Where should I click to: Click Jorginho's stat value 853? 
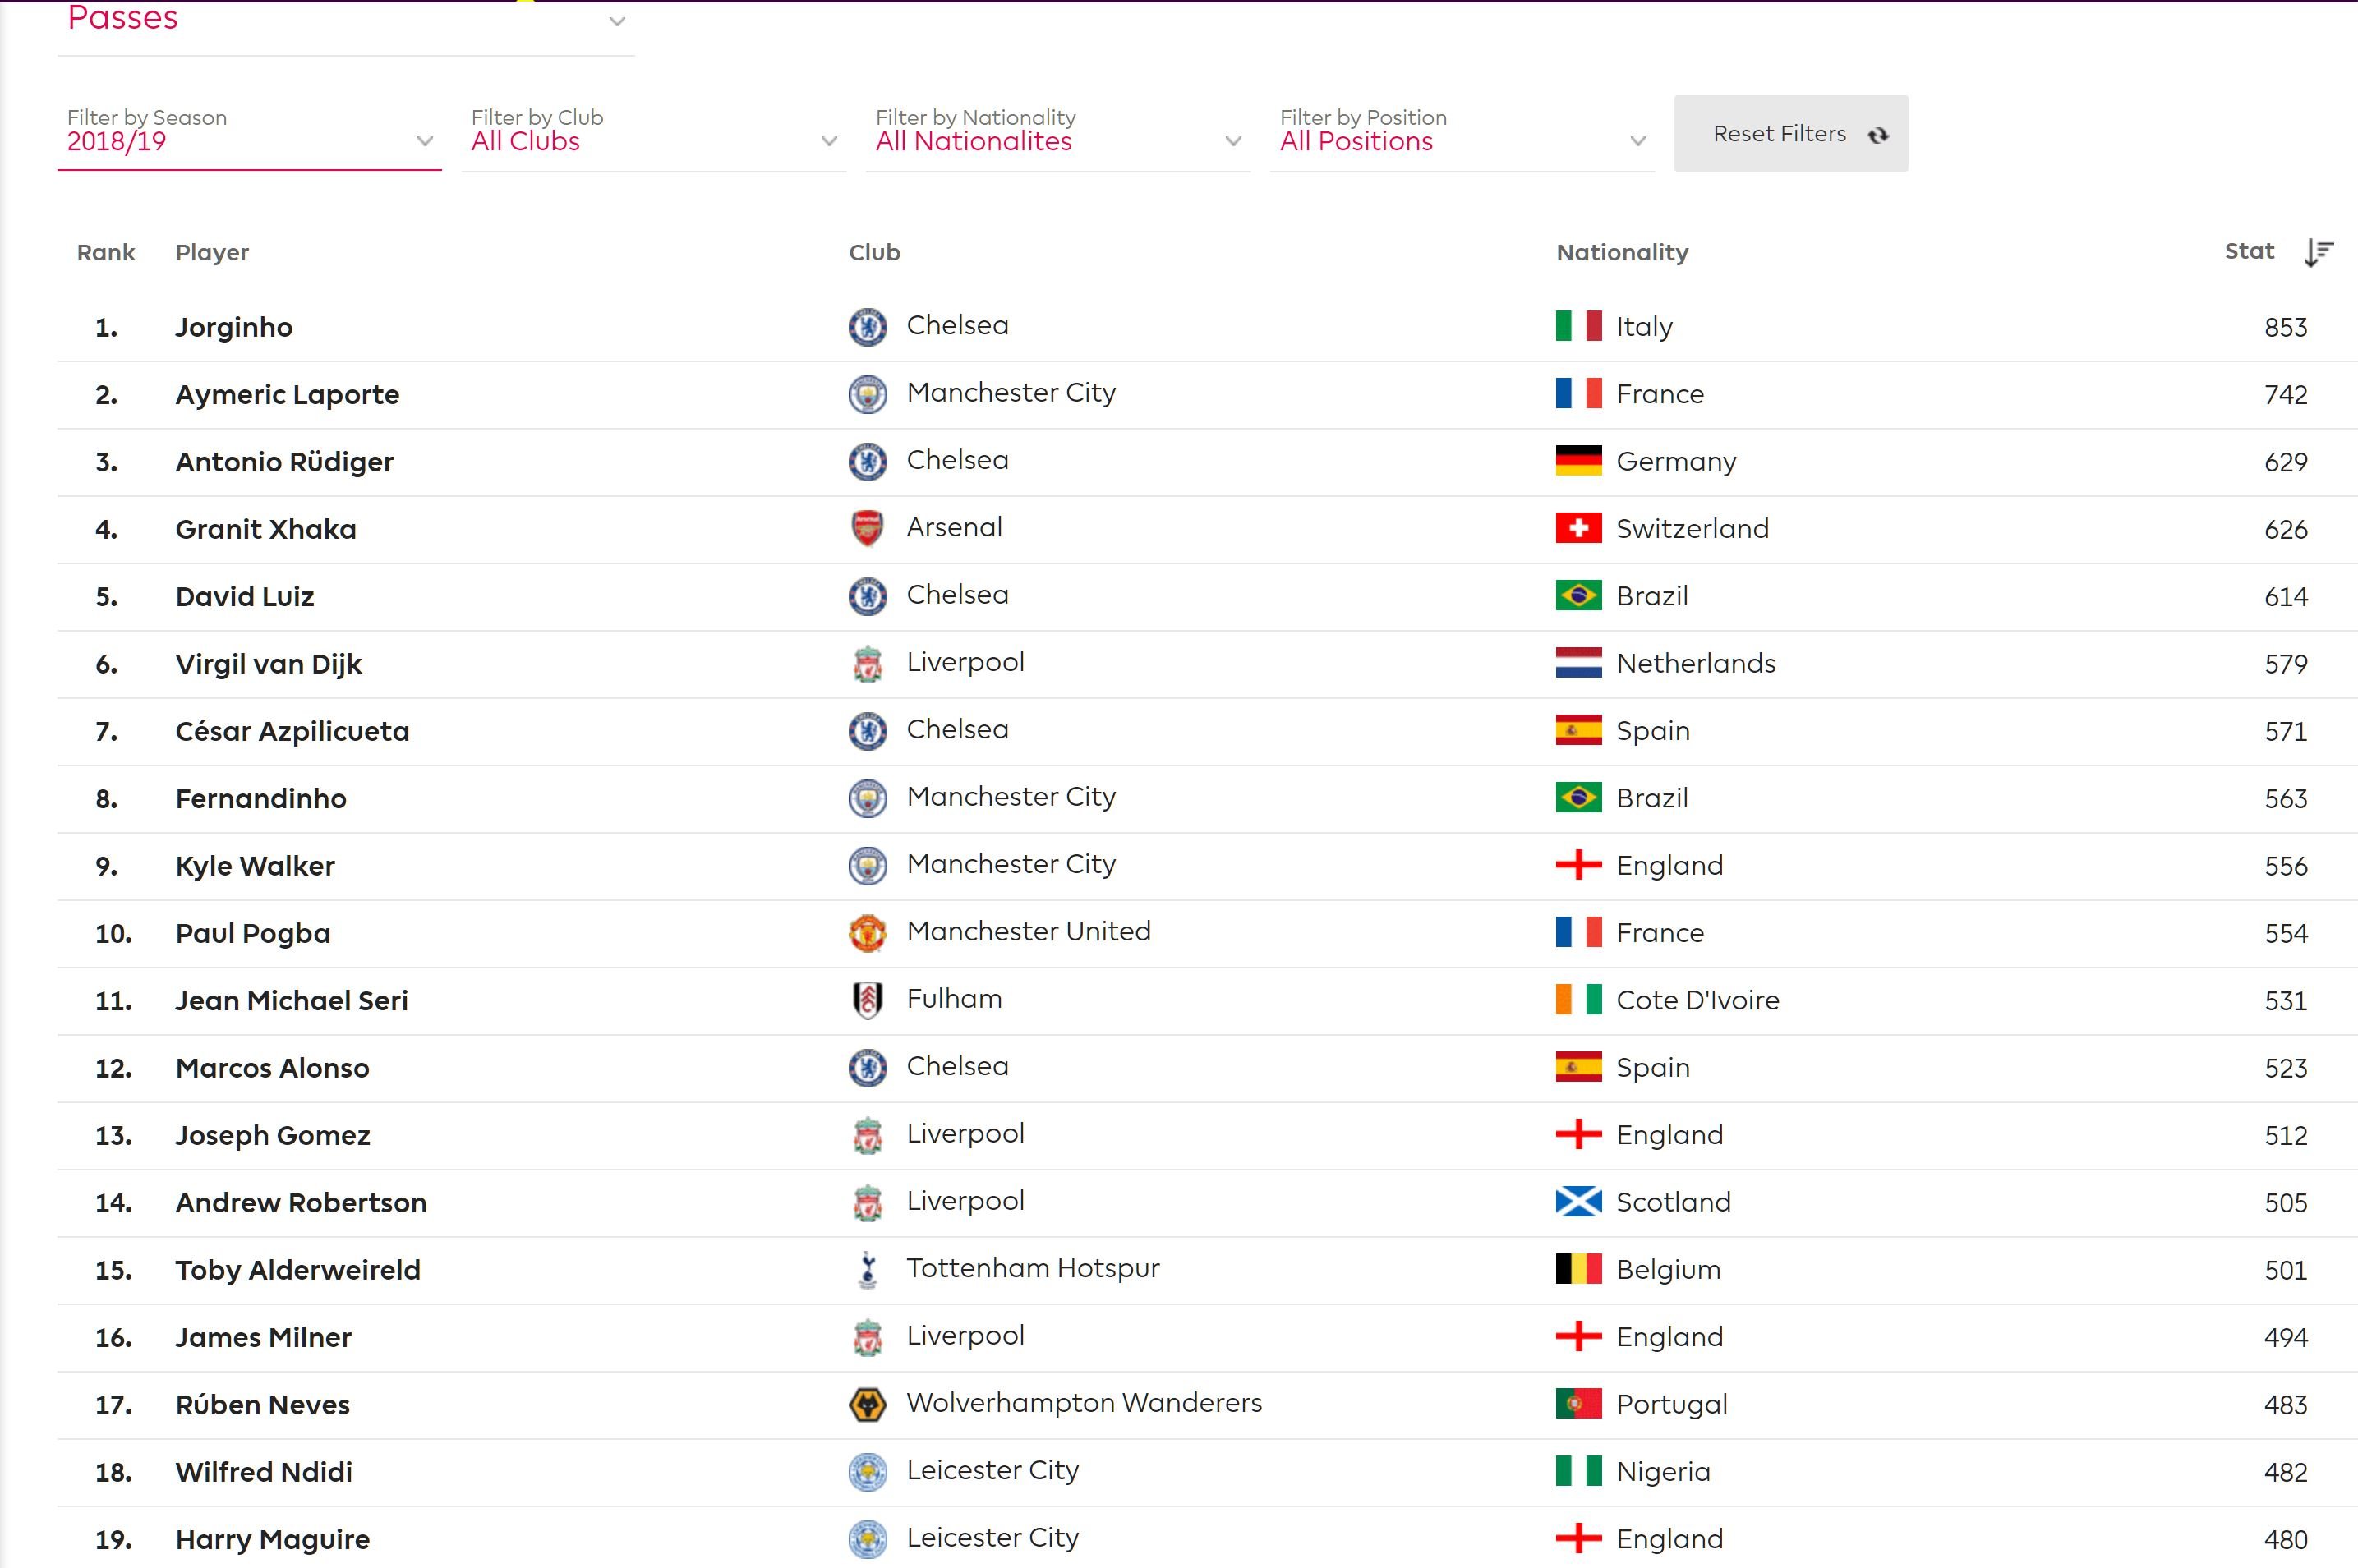(2286, 328)
